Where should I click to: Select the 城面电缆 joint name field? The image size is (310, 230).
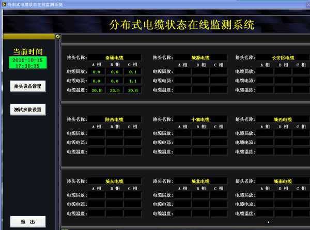[x=201, y=57]
